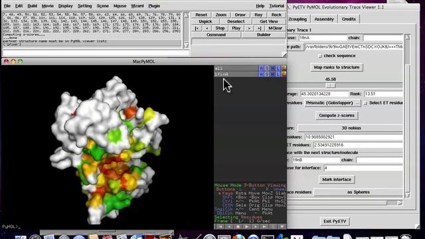Image resolution: width=425 pixels, height=239 pixels.
Task: Open the 'as Spheres' dropdown
Action: [358, 192]
